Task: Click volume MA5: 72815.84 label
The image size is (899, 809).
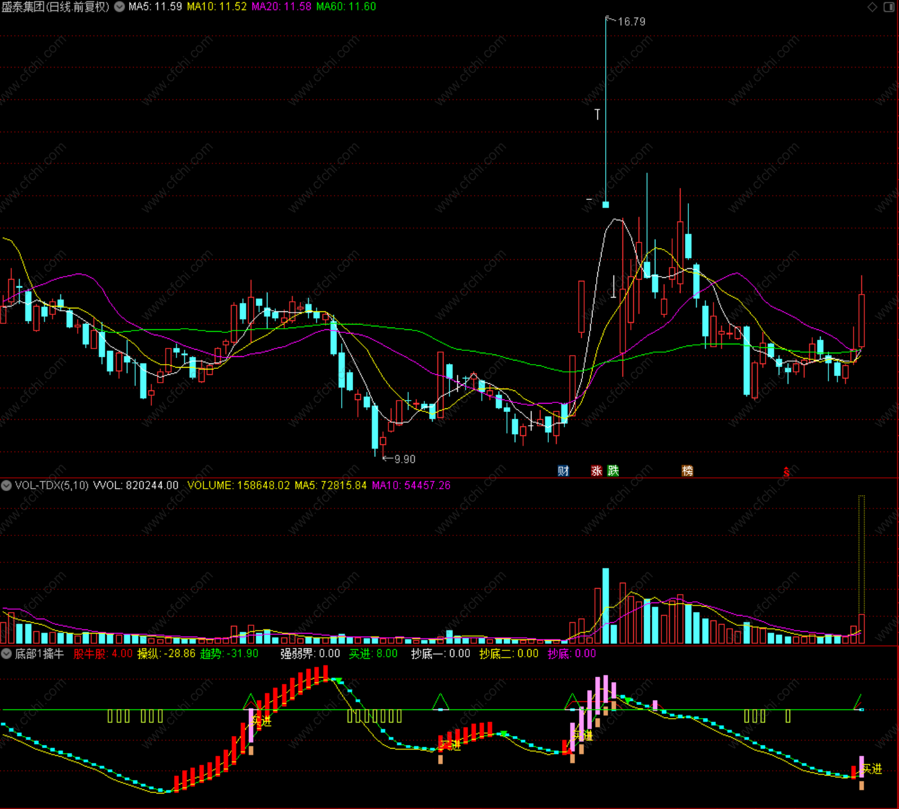Action: coord(330,485)
